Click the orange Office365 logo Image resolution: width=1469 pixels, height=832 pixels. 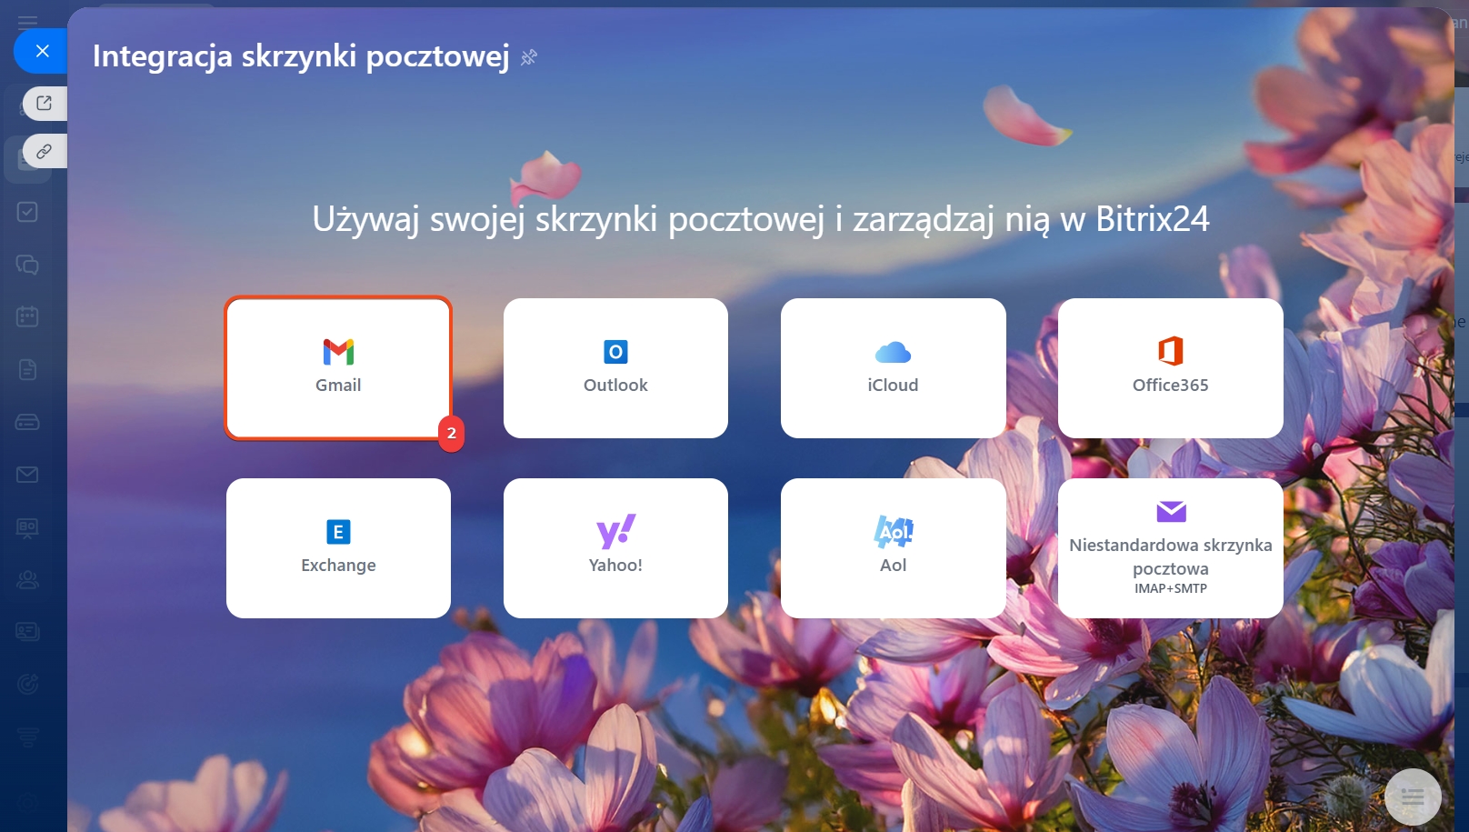[x=1171, y=350]
